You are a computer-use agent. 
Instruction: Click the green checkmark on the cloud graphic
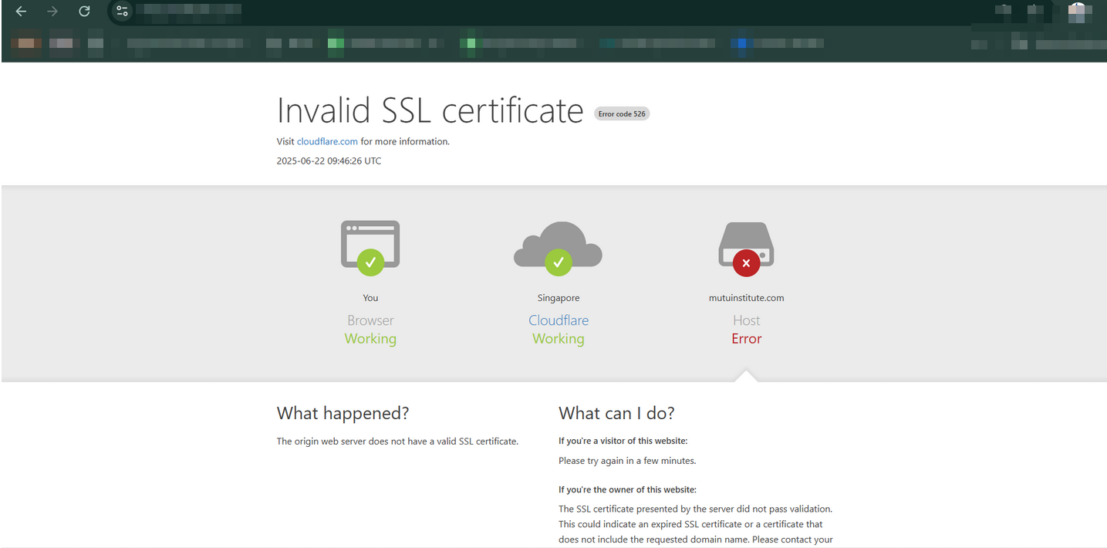[x=558, y=262]
